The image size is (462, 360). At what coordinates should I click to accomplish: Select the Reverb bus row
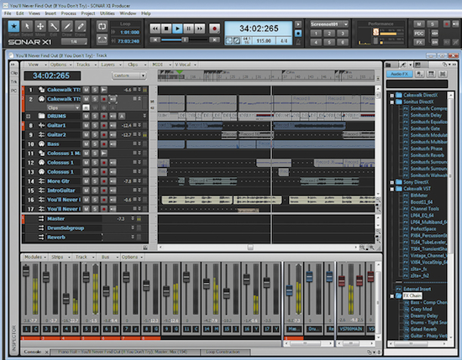click(85, 237)
